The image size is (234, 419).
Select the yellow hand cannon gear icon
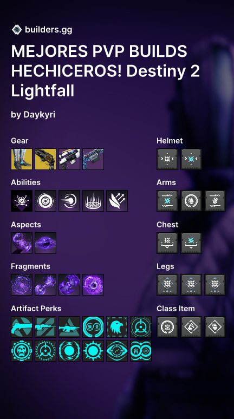[45, 159]
